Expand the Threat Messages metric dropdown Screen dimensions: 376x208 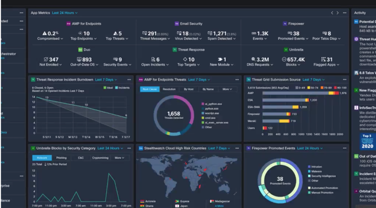tap(155, 38)
